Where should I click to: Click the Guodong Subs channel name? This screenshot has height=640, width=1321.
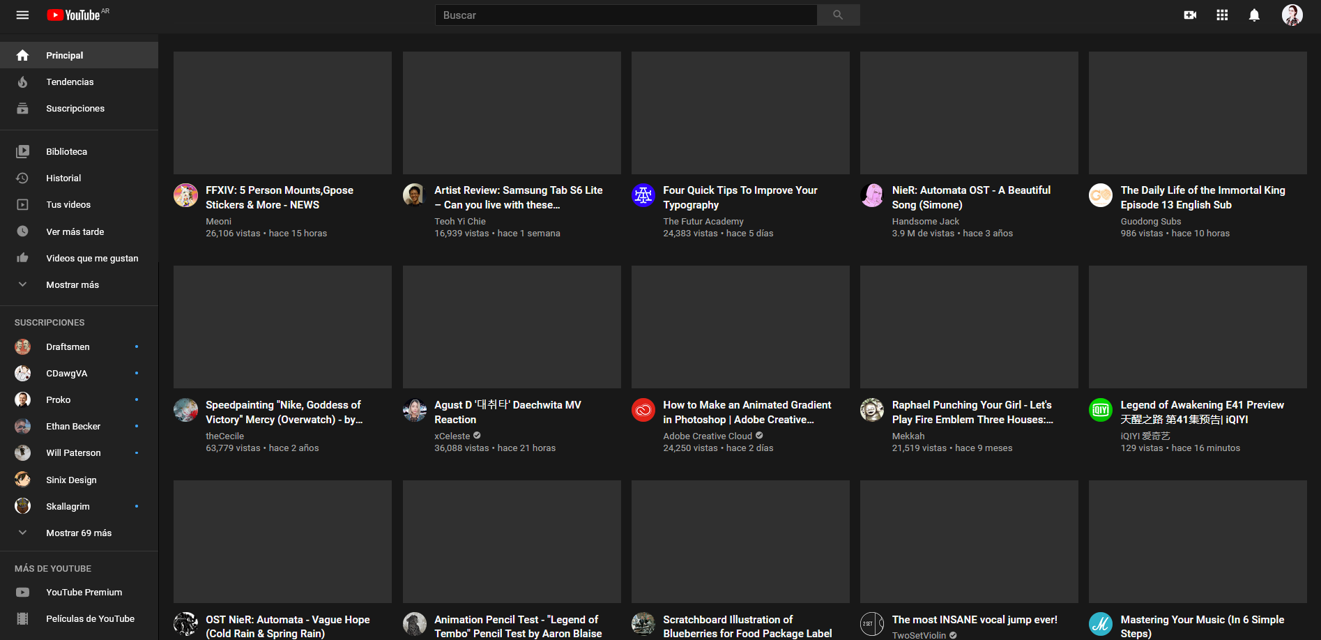[1151, 221]
